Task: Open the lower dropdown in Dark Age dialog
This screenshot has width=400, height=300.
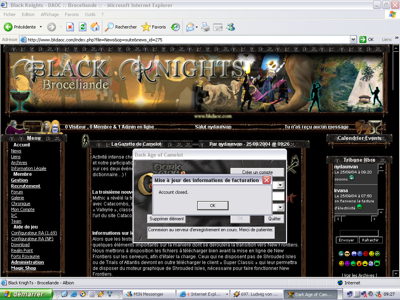Action: [280, 207]
